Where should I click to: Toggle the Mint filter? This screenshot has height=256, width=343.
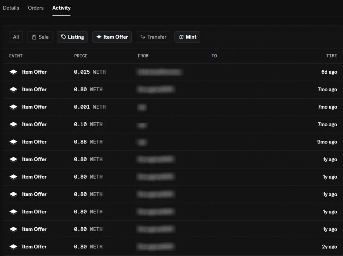pos(187,37)
